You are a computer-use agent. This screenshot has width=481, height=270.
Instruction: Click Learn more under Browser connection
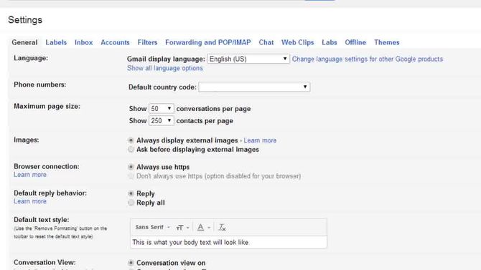point(30,175)
